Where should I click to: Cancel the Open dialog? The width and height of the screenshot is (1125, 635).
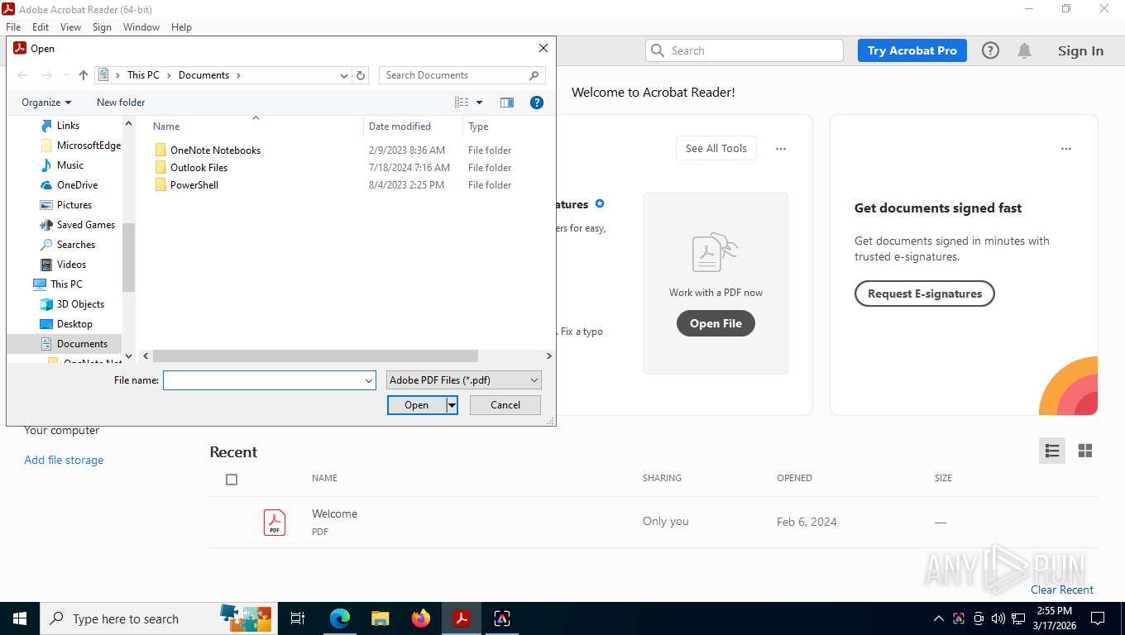click(505, 405)
